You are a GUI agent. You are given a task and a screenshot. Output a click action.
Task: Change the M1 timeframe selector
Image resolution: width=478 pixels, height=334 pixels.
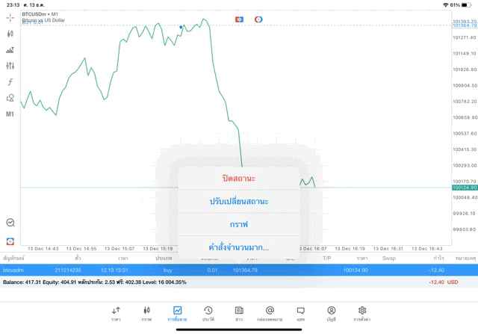[10, 114]
